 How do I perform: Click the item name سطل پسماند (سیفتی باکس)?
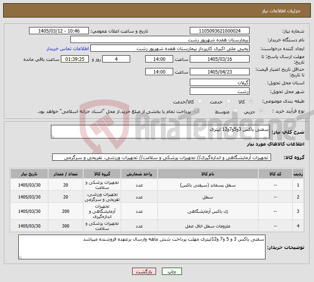208,185
